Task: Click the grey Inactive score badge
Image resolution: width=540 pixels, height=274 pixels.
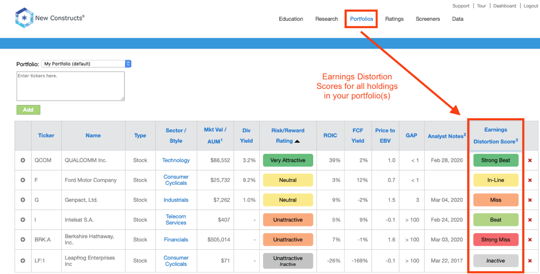Action: click(x=496, y=261)
